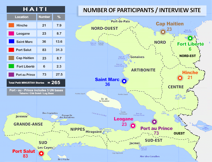The image size is (212, 162).
Task: Select the blue Saint Marc map marker
Action: (124, 82)
